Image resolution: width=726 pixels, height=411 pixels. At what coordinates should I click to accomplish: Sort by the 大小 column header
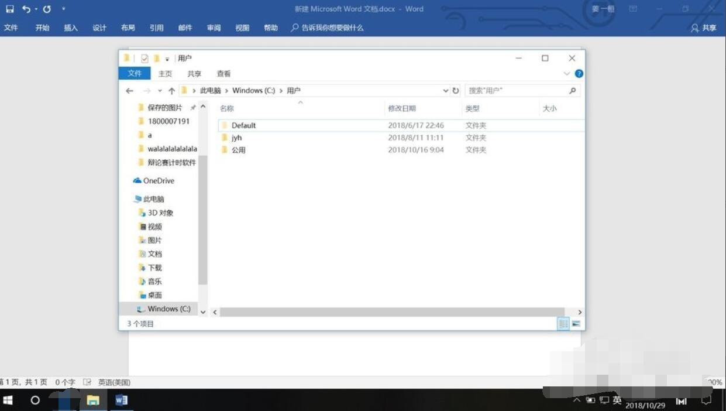[x=549, y=108]
